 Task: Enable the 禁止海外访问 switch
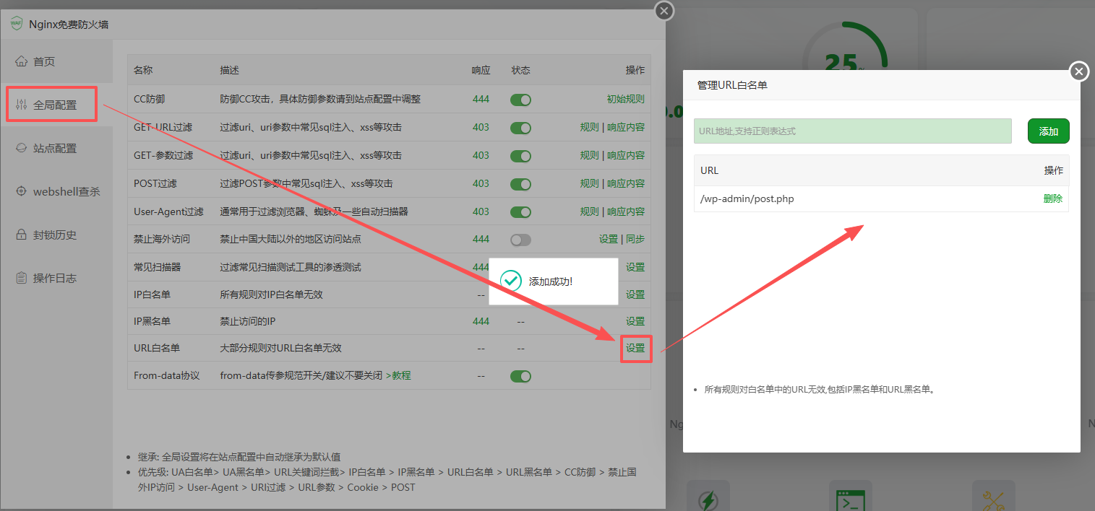520,240
